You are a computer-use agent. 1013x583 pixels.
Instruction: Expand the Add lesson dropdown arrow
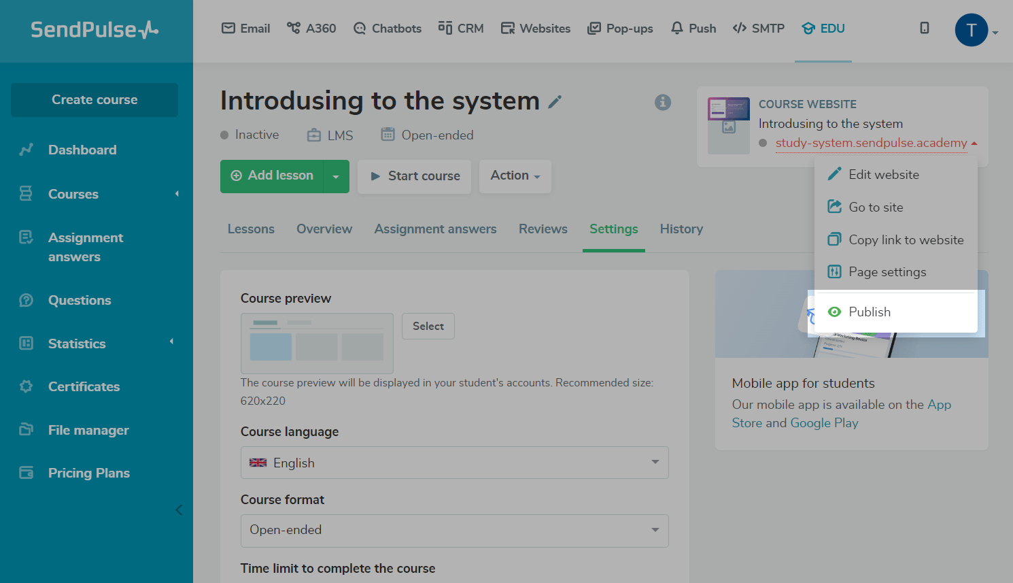tap(336, 177)
